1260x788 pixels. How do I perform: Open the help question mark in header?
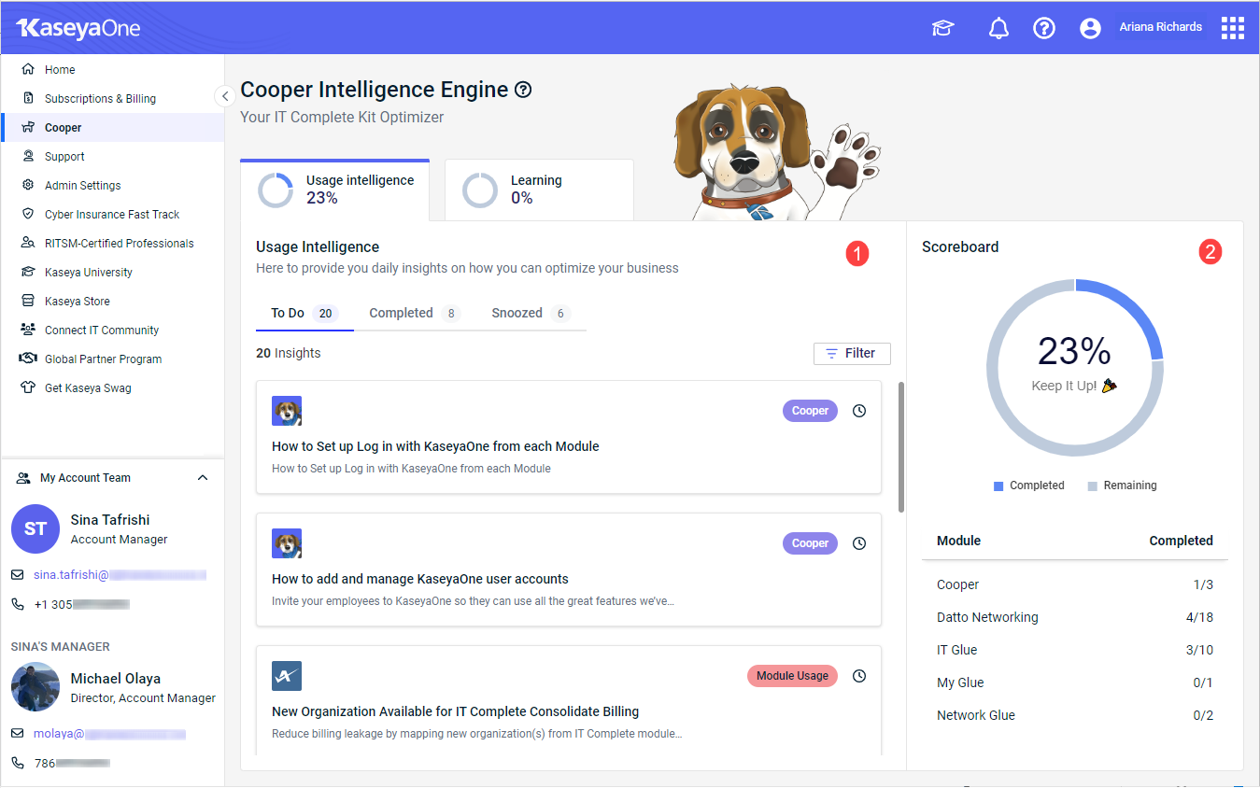pyautogui.click(x=1043, y=28)
